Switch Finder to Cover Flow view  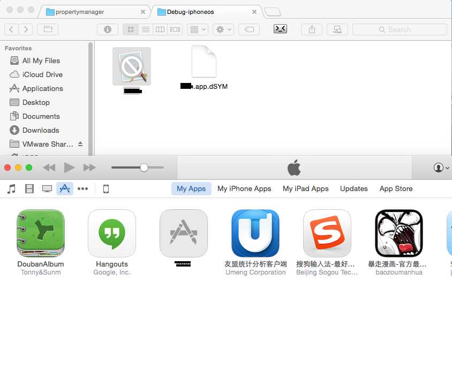pos(175,29)
